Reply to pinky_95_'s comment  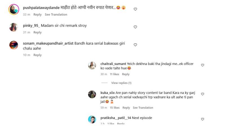(37, 33)
